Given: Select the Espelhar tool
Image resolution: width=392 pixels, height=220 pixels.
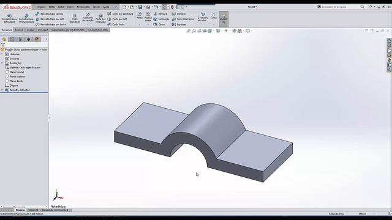Looking at the screenshot, I should pyautogui.click(x=179, y=24).
